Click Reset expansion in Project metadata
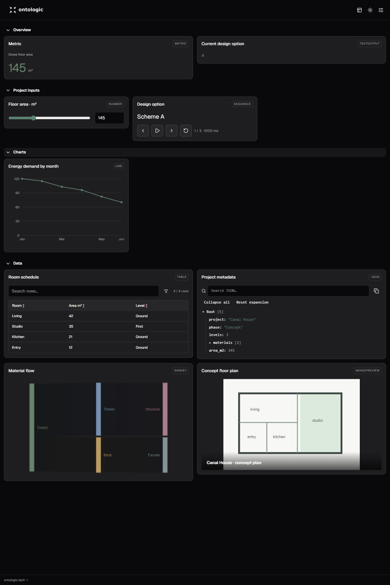This screenshot has width=390, height=585. click(x=252, y=302)
